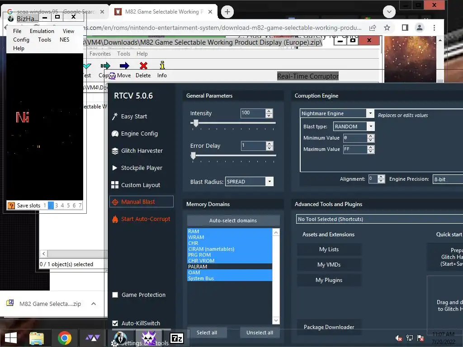
Task: Open Package Downloader
Action: pyautogui.click(x=329, y=327)
